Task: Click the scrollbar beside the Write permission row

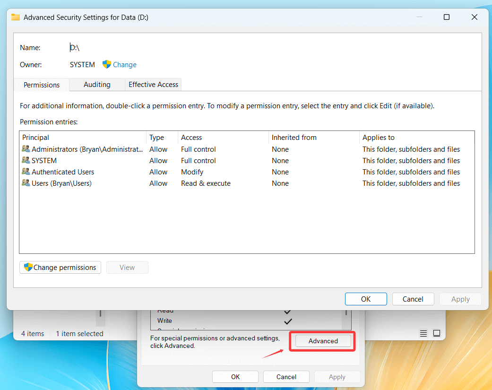Action: [347, 317]
